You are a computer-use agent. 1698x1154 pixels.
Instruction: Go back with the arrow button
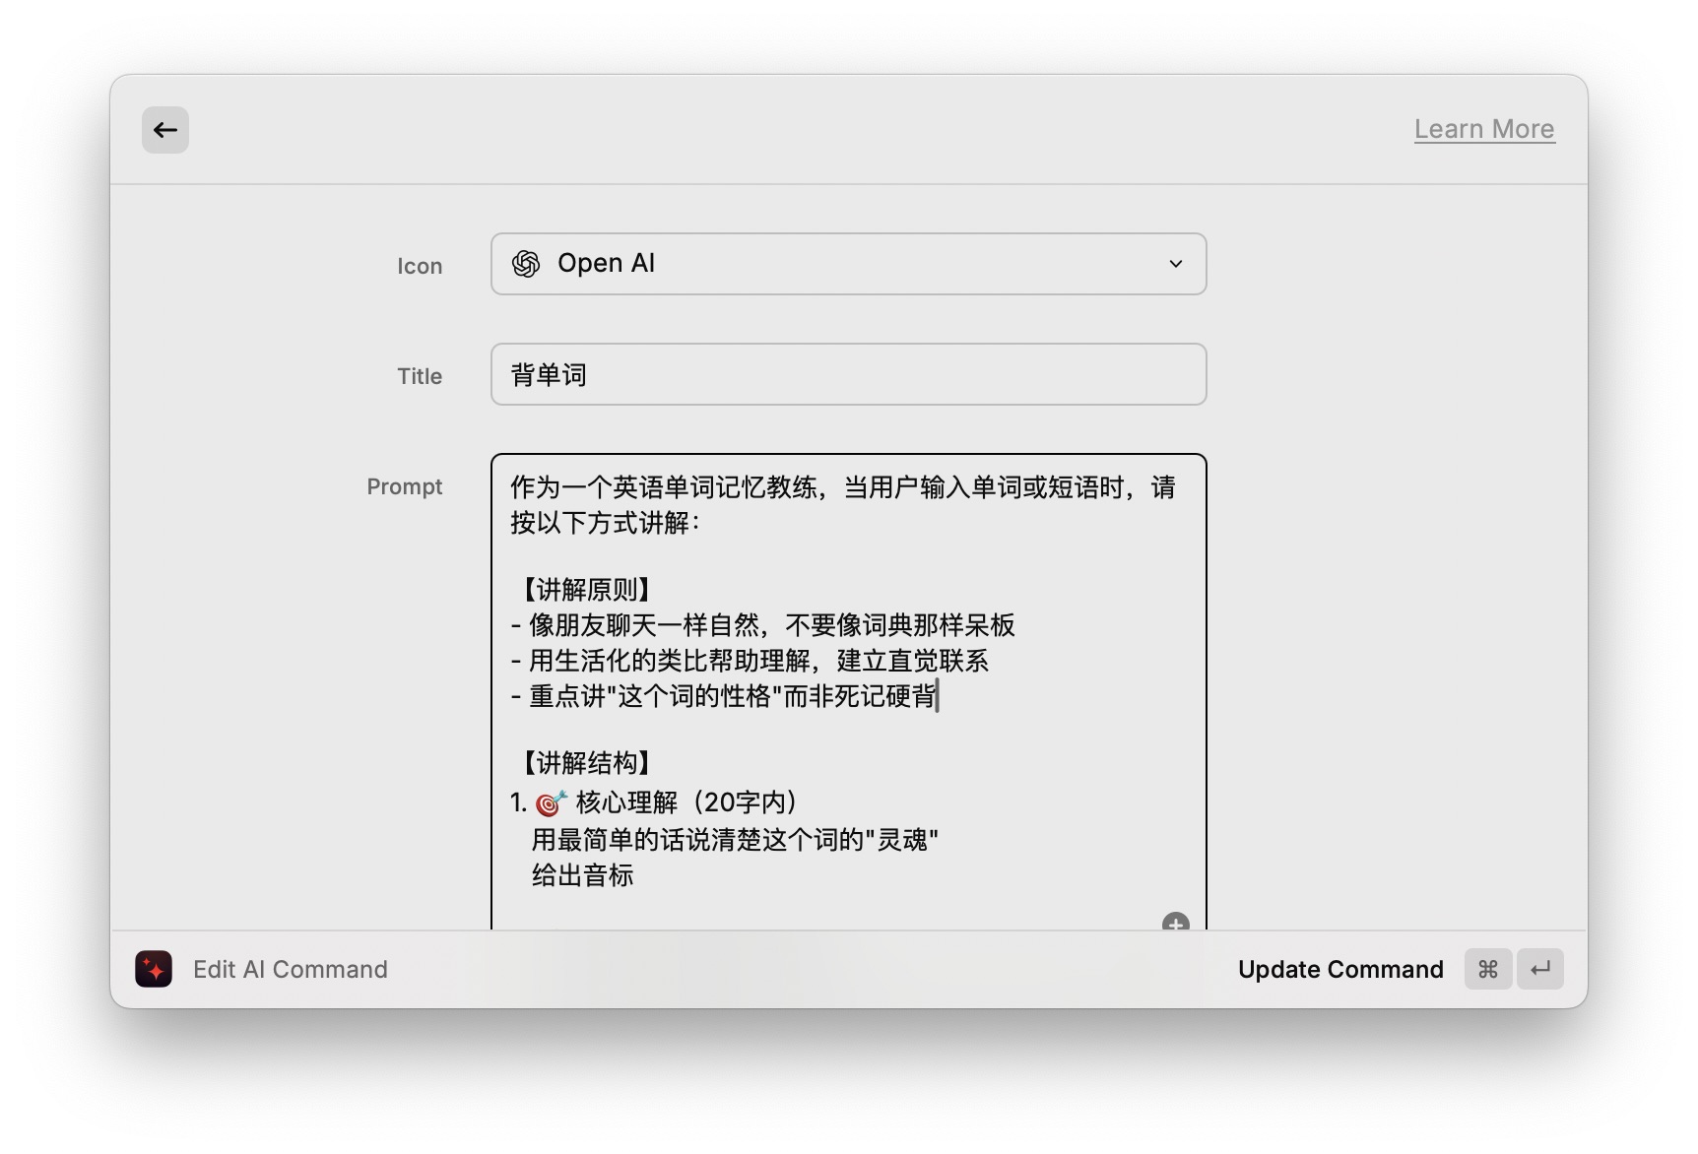[165, 130]
